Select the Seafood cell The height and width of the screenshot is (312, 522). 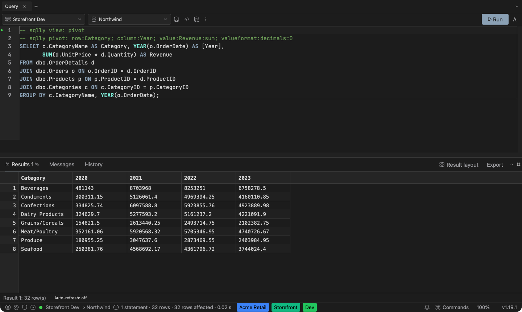pos(45,249)
